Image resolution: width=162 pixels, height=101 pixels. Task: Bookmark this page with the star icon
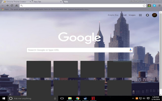tap(144, 6)
